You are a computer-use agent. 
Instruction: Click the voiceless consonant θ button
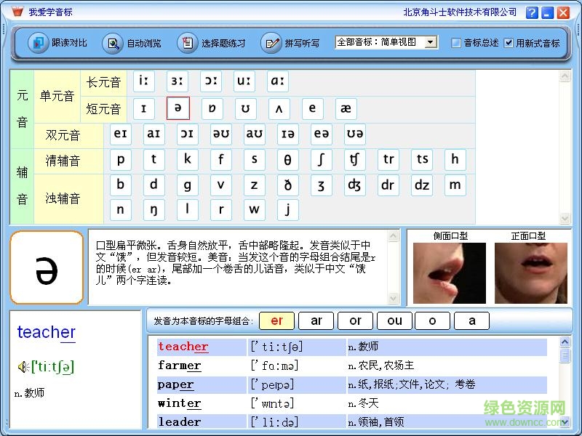[x=288, y=159]
